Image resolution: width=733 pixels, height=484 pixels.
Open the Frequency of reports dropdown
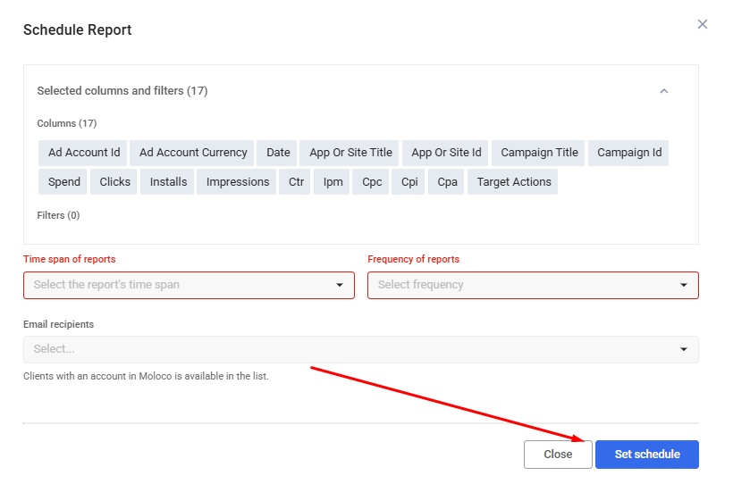click(x=533, y=285)
